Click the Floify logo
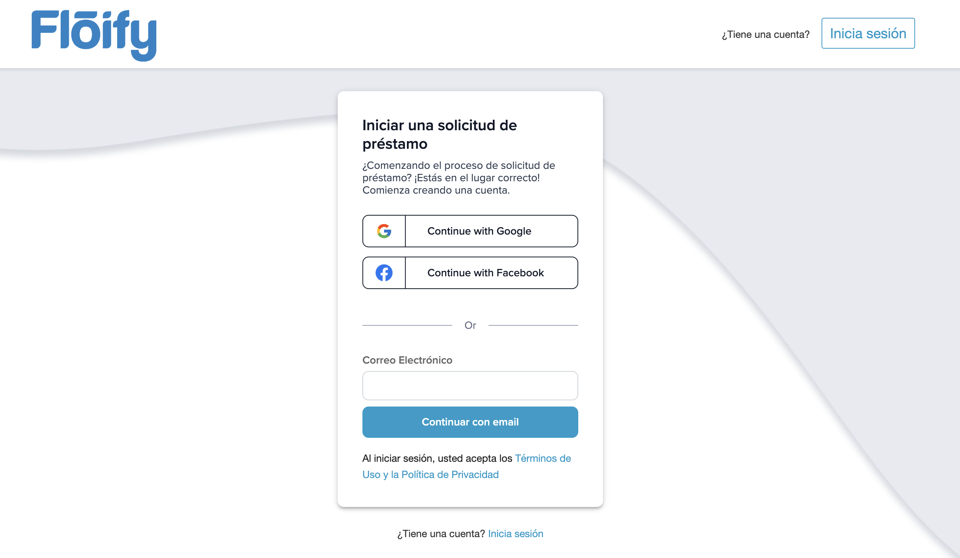 94,35
